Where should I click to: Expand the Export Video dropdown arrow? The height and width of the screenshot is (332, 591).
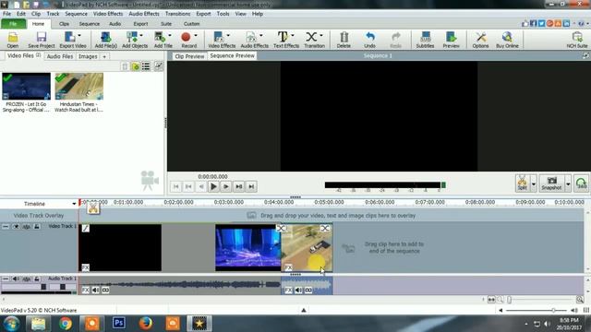79,35
